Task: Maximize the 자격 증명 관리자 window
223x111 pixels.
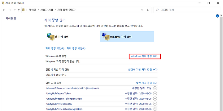Action: (x=209, y=3)
